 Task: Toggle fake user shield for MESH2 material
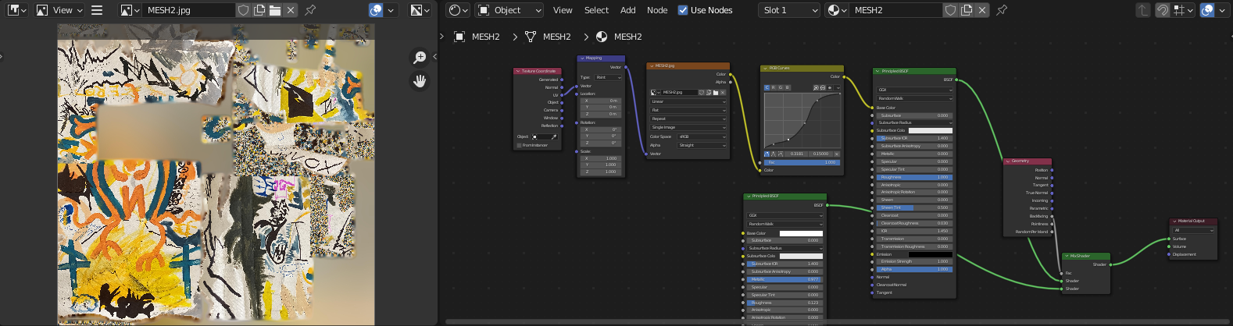[950, 10]
